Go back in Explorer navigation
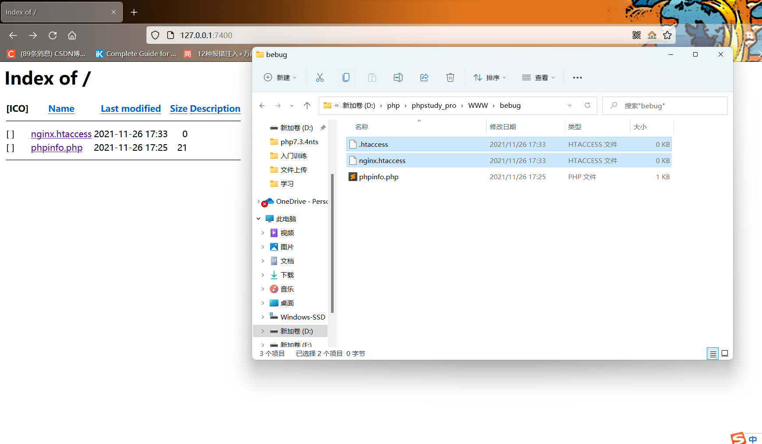Screen dimensions: 762x444 point(262,106)
